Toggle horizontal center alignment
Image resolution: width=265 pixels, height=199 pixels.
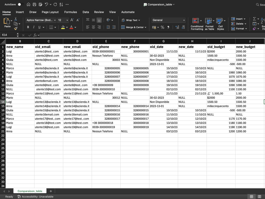click(93, 27)
